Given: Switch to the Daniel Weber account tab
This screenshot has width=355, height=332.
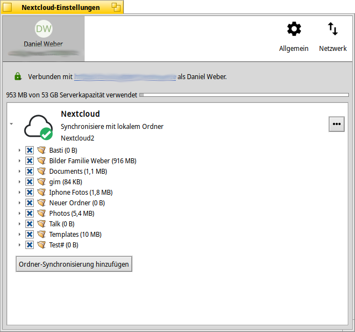Looking at the screenshot, I should [x=43, y=38].
